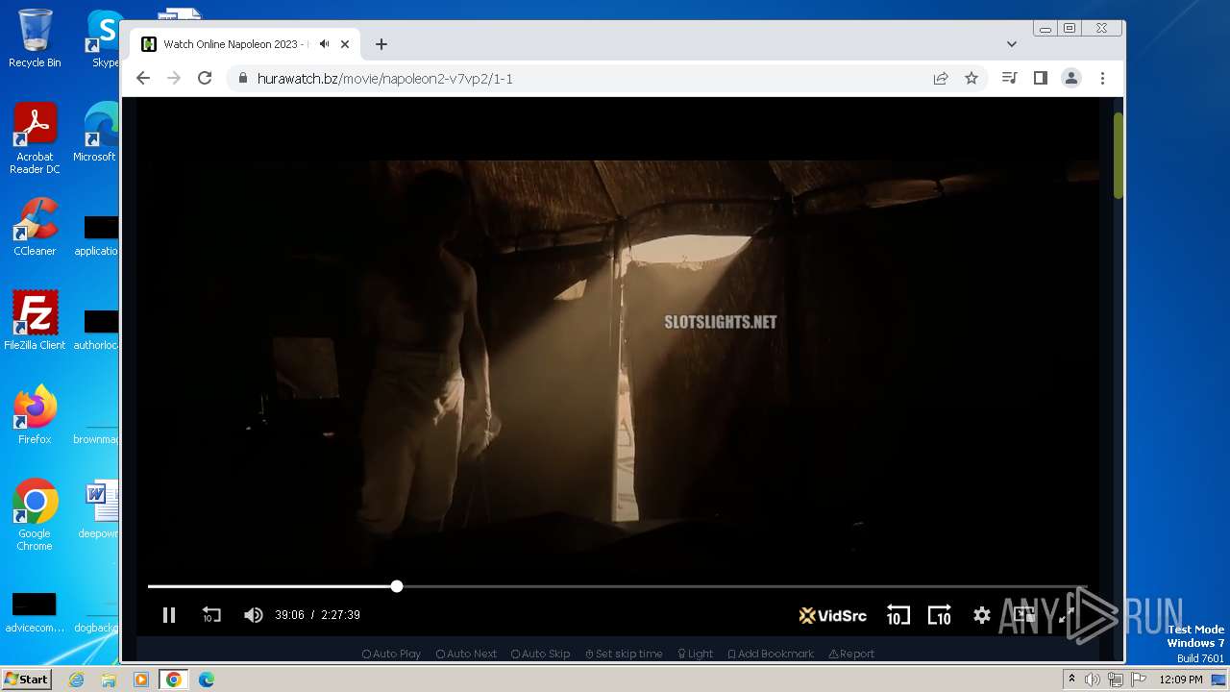This screenshot has width=1230, height=692.
Task: Open a new Chrome tab
Action: pyautogui.click(x=381, y=44)
